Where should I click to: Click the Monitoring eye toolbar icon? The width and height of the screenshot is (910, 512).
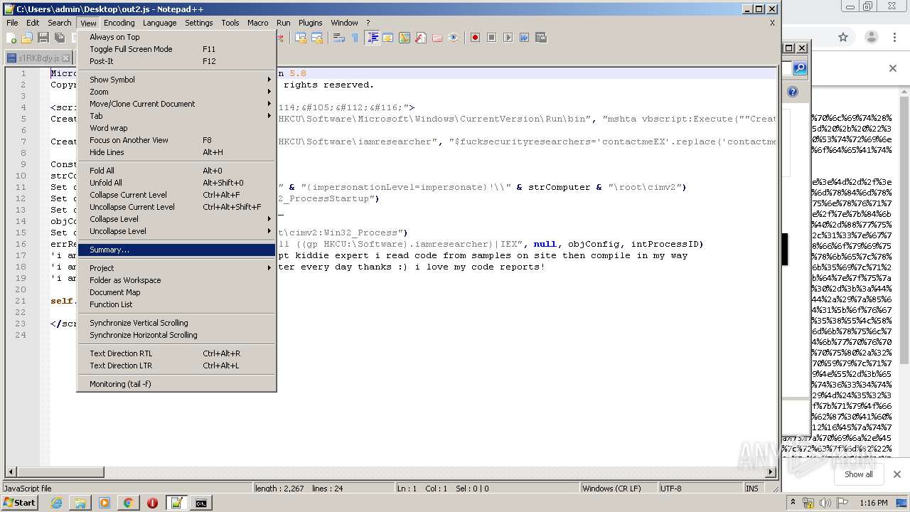(x=454, y=38)
